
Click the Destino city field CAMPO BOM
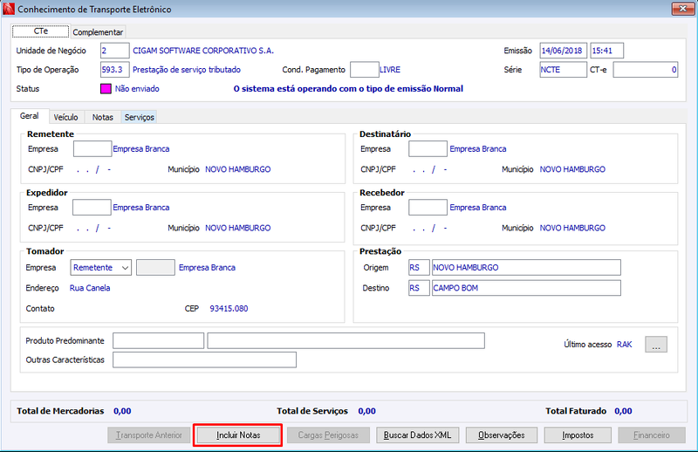pos(526,288)
